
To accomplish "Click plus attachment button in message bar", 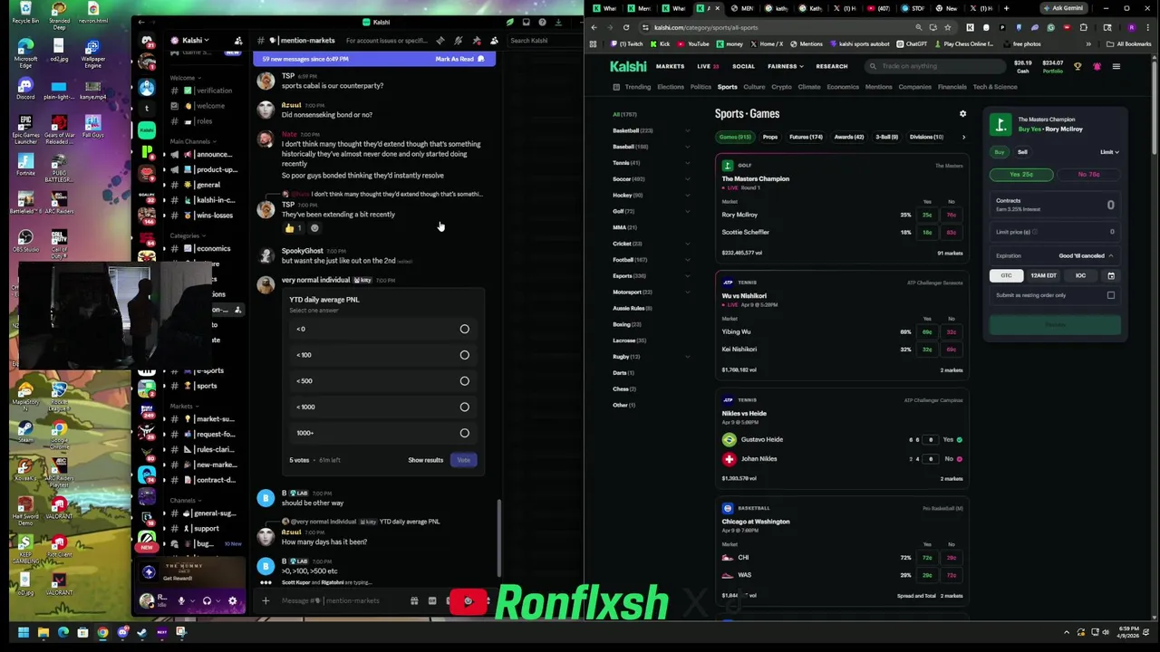I will click(x=266, y=600).
